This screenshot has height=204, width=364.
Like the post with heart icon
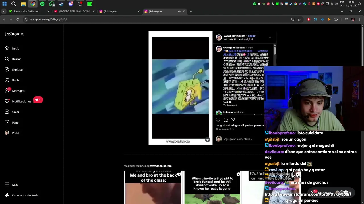pyautogui.click(x=218, y=120)
